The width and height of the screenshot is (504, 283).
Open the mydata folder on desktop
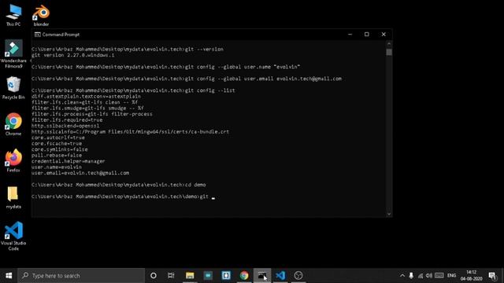(x=13, y=197)
